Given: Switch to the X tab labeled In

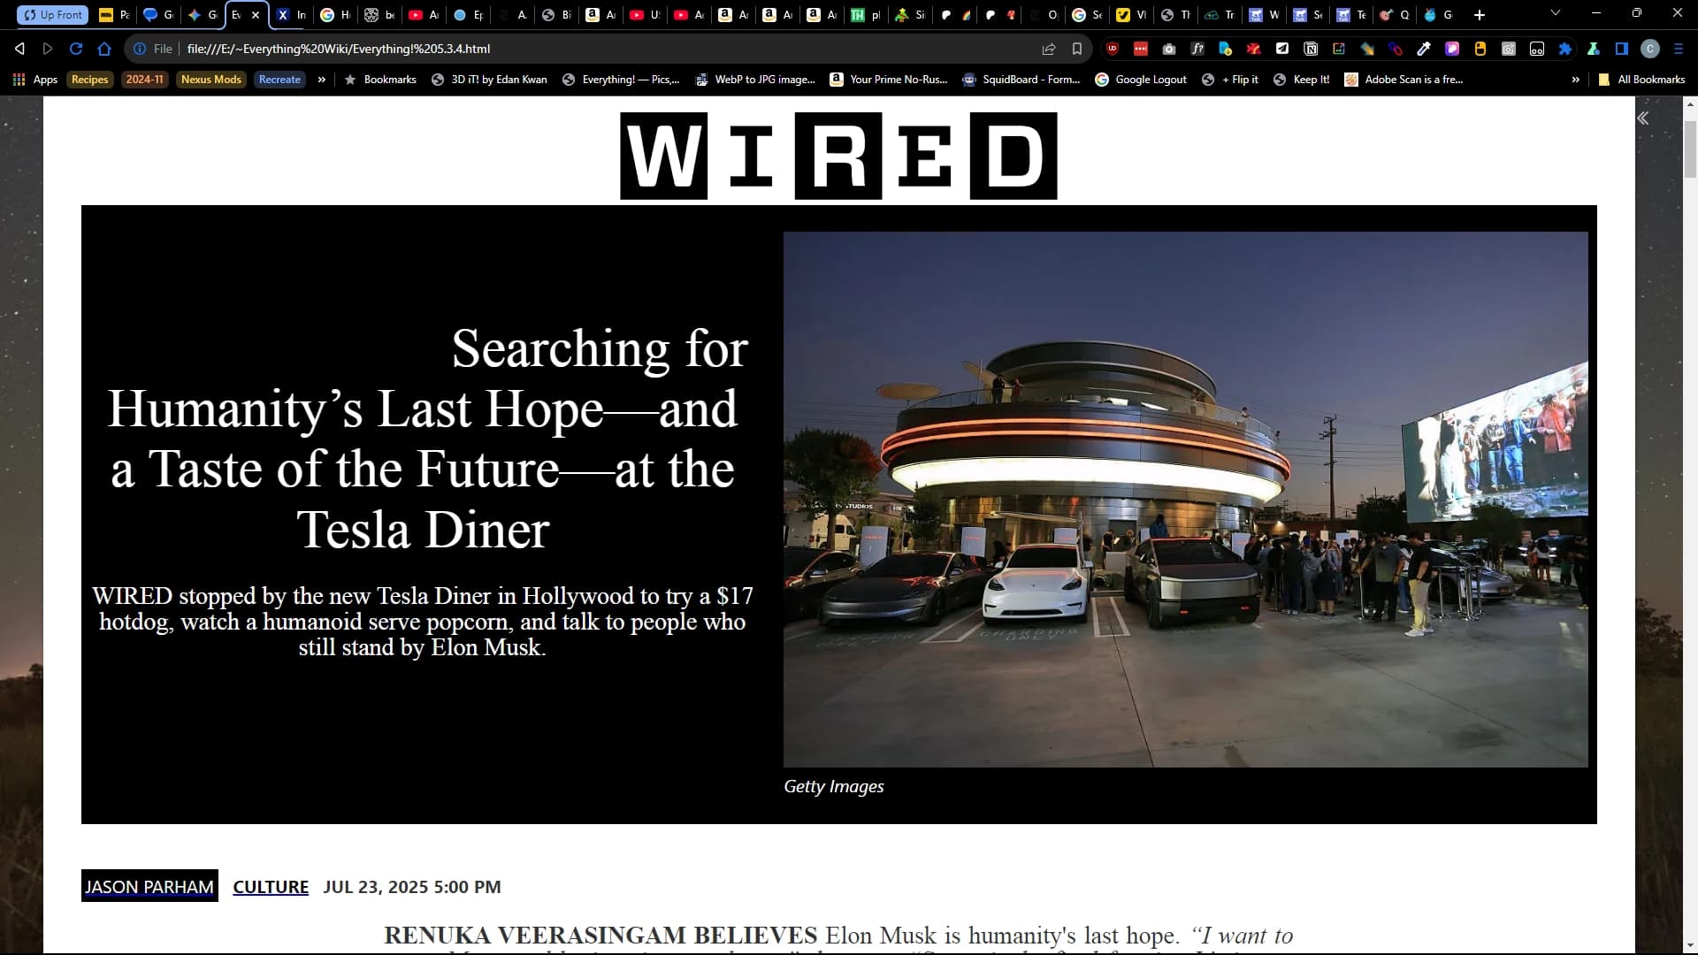Looking at the screenshot, I should [292, 15].
